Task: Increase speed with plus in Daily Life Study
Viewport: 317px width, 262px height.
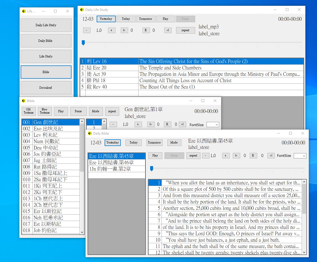Action: pos(111,30)
